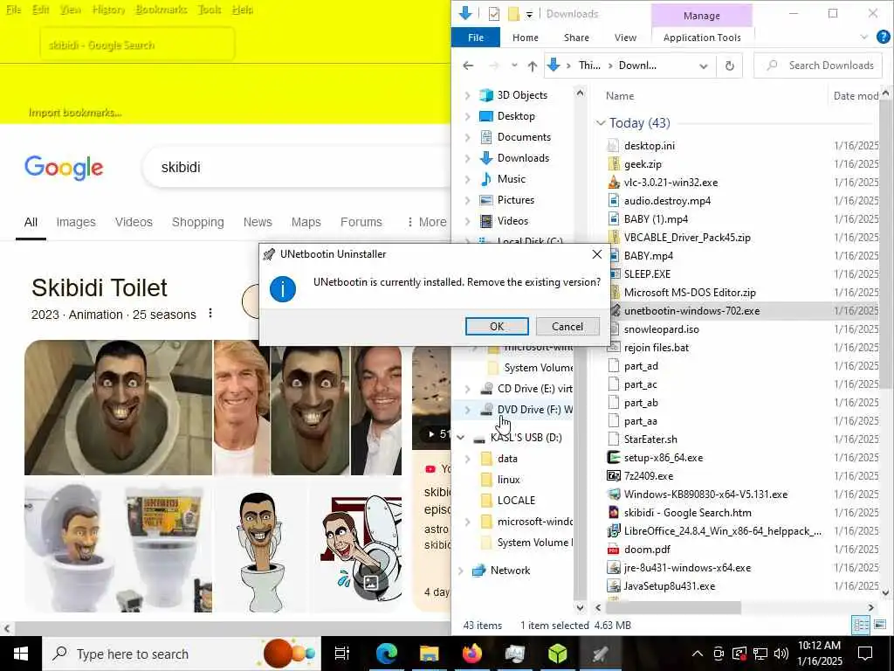Refresh the Downloads folder view
This screenshot has height=671, width=894.
click(x=729, y=66)
